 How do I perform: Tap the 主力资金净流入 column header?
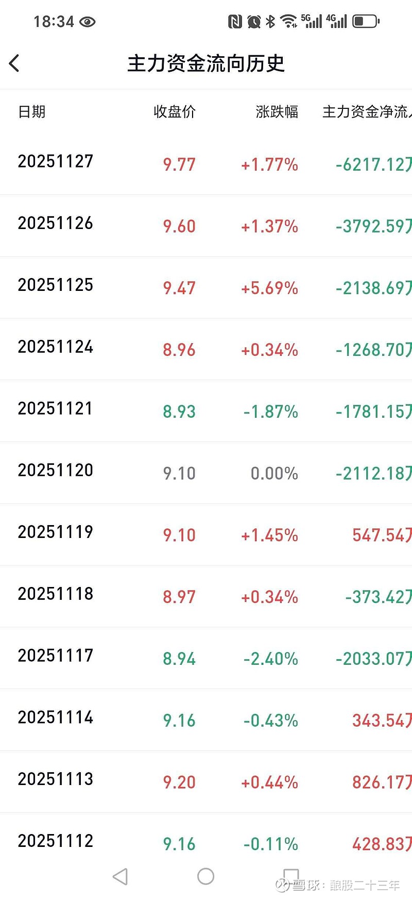(367, 111)
